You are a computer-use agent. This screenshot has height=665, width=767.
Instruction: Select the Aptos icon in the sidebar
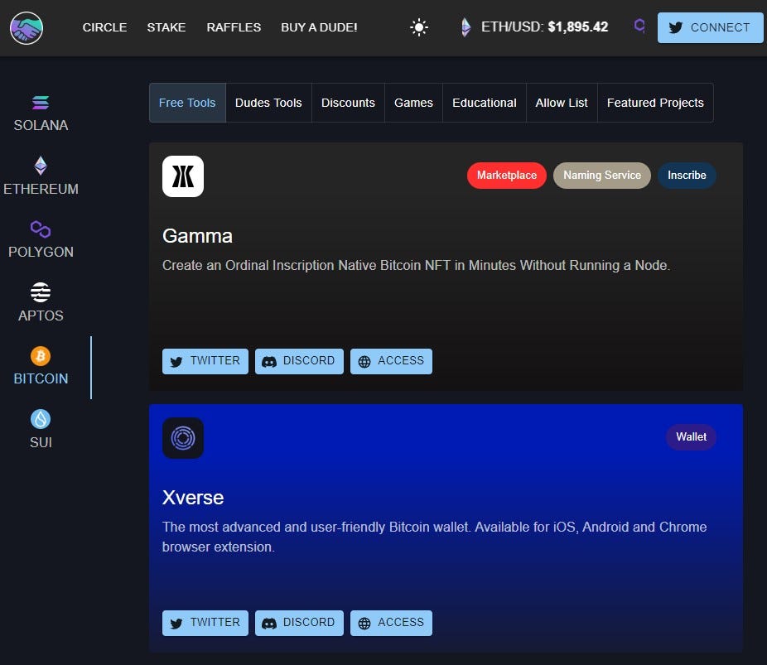click(41, 292)
